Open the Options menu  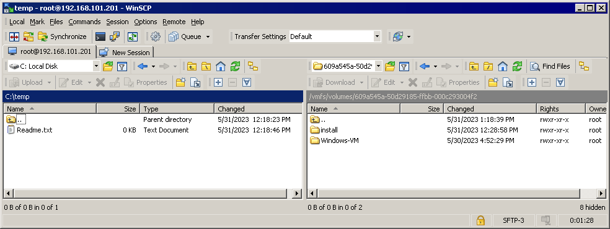pos(146,22)
